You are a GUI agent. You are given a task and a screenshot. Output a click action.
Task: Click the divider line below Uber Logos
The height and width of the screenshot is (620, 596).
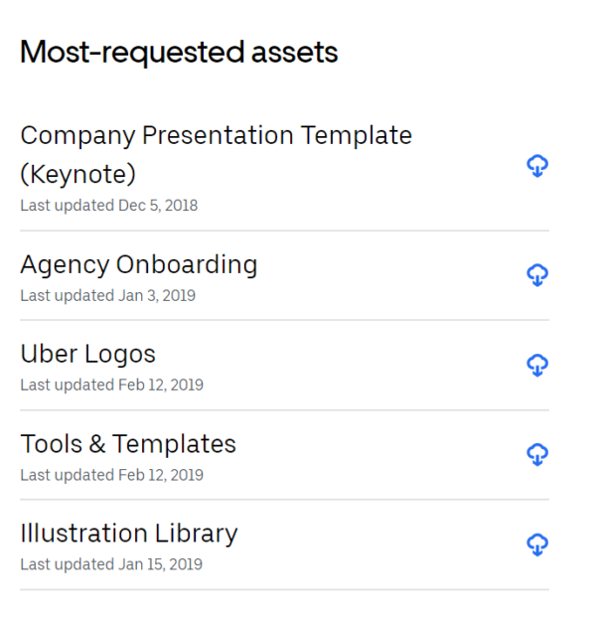tap(284, 410)
